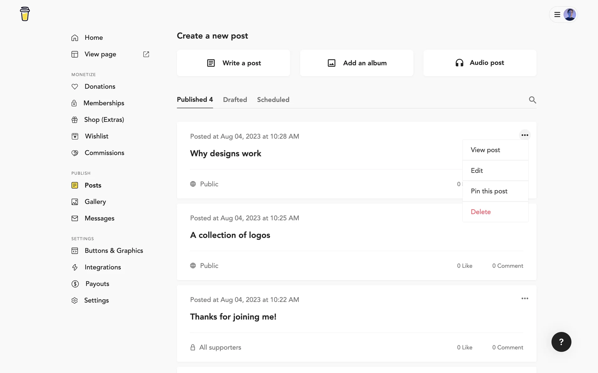Viewport: 598px width, 373px height.
Task: Expand the options for Thanks for joining me post
Action: pos(525,298)
